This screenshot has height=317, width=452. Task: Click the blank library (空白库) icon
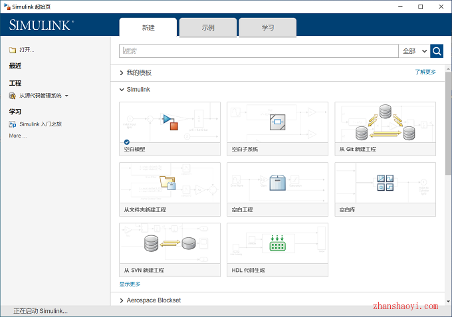tap(386, 183)
